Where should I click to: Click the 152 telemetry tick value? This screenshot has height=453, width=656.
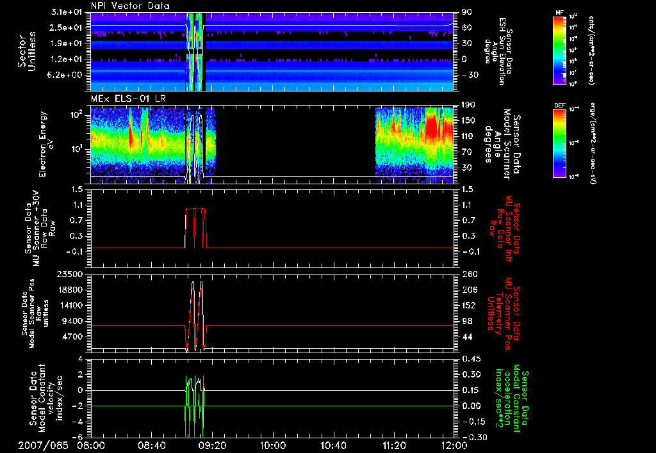[x=469, y=305]
